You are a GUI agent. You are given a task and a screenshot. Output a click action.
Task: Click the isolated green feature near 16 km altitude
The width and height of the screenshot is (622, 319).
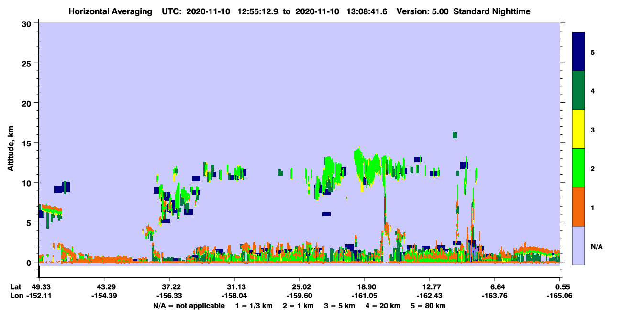[x=455, y=135]
